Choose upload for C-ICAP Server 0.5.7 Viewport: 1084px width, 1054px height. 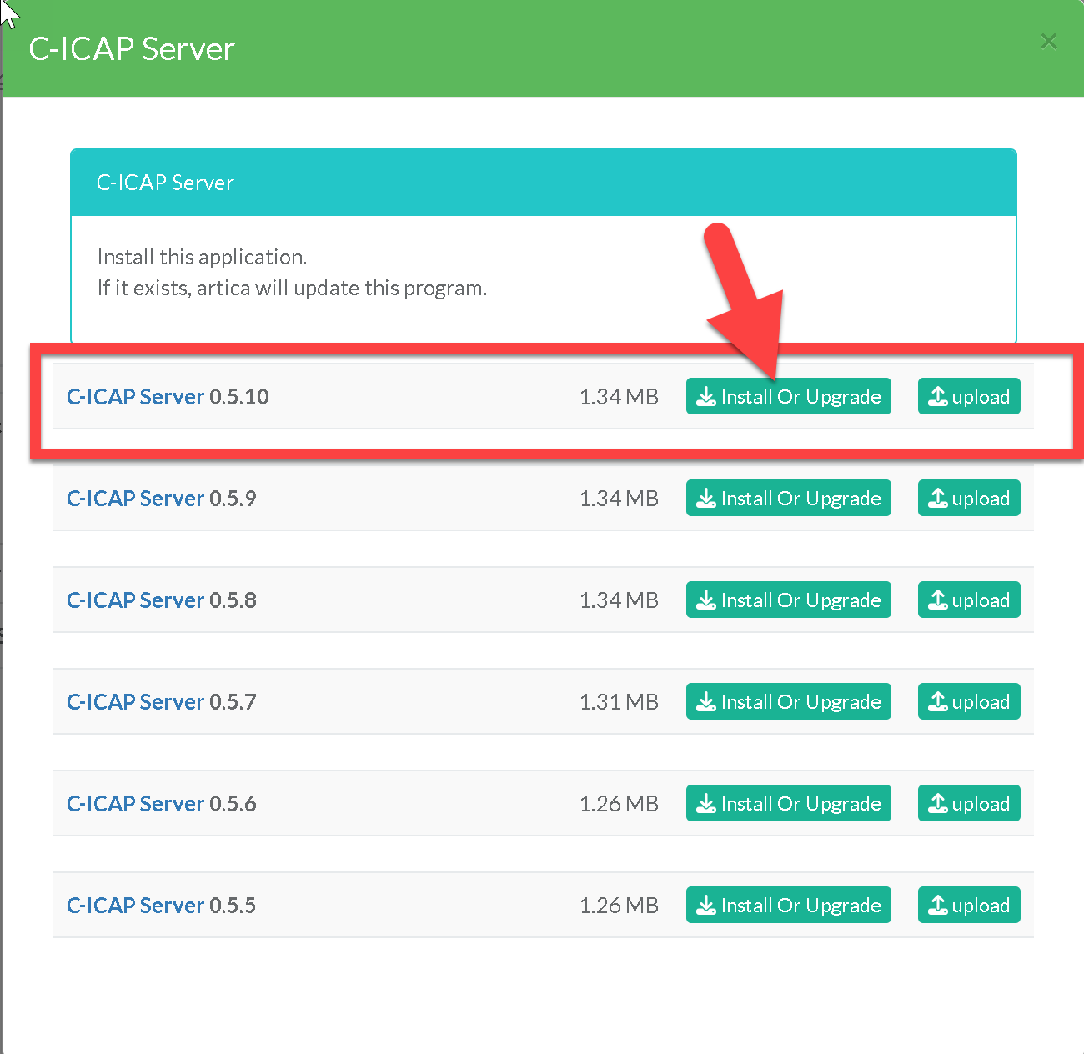(968, 702)
